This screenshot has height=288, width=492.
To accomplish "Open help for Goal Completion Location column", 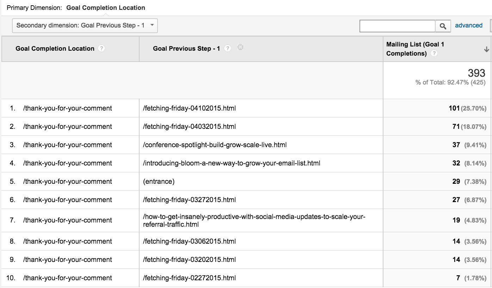I will tap(102, 49).
